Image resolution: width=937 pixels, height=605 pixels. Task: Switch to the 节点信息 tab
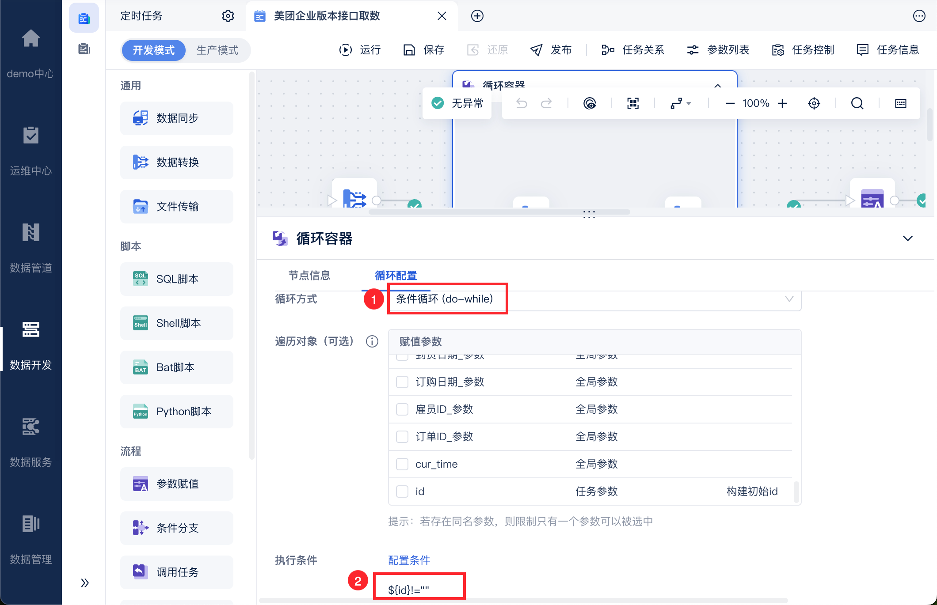coord(309,276)
